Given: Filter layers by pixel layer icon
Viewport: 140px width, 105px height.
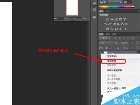Looking at the screenshot, I should [x=116, y=38].
